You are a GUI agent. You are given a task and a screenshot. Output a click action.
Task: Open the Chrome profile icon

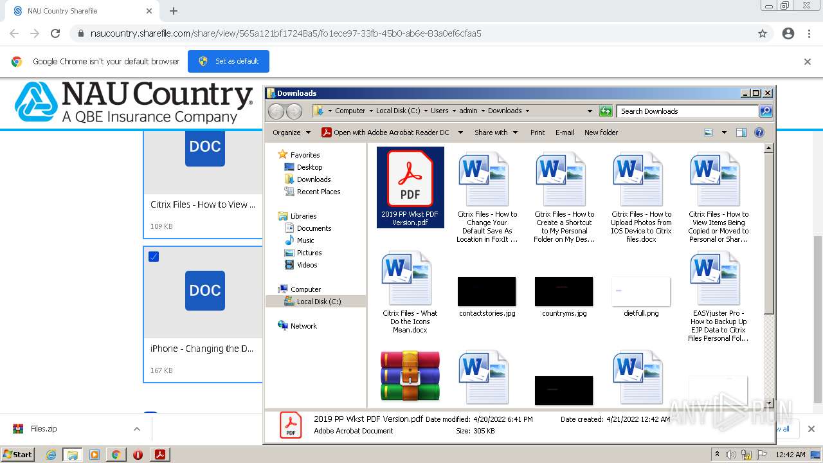click(x=788, y=33)
